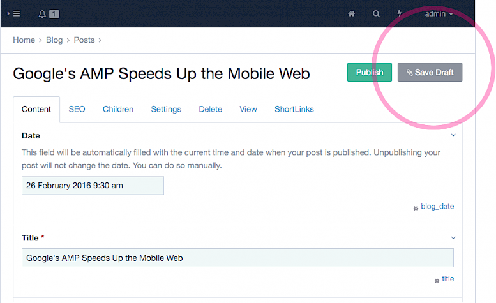
Task: Open the admin user dropdown
Action: 439,13
